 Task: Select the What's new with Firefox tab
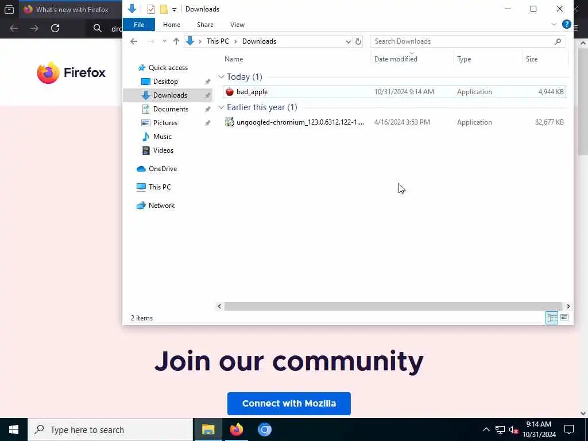70,9
